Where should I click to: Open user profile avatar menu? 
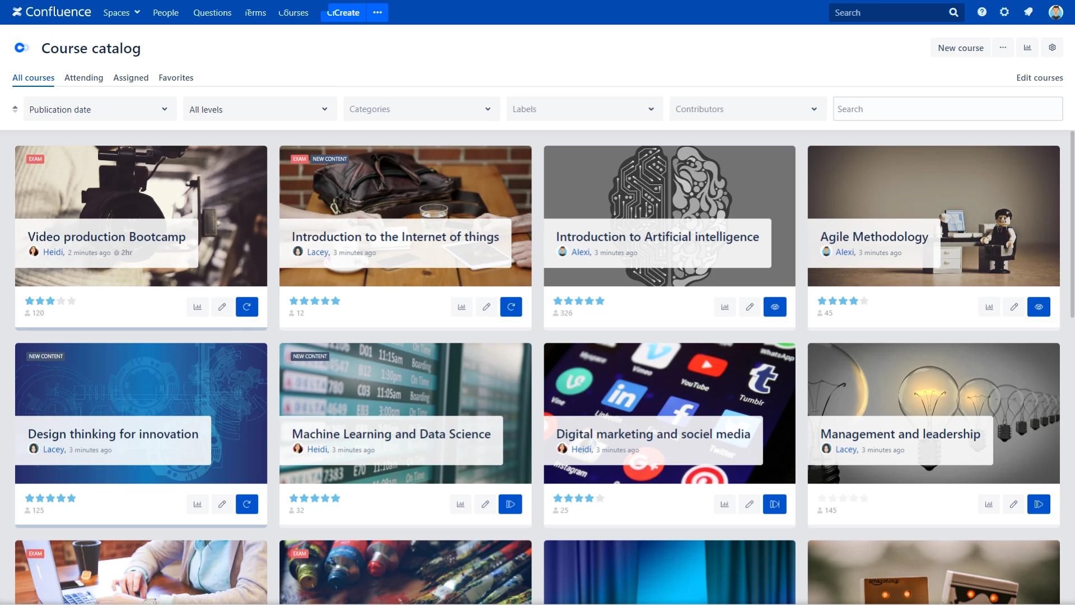[x=1056, y=12]
